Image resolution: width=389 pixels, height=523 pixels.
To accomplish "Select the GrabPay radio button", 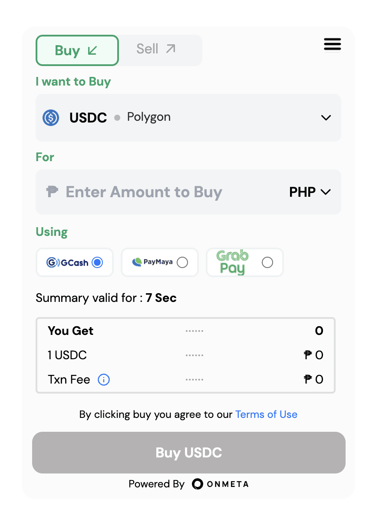I will click(x=267, y=262).
